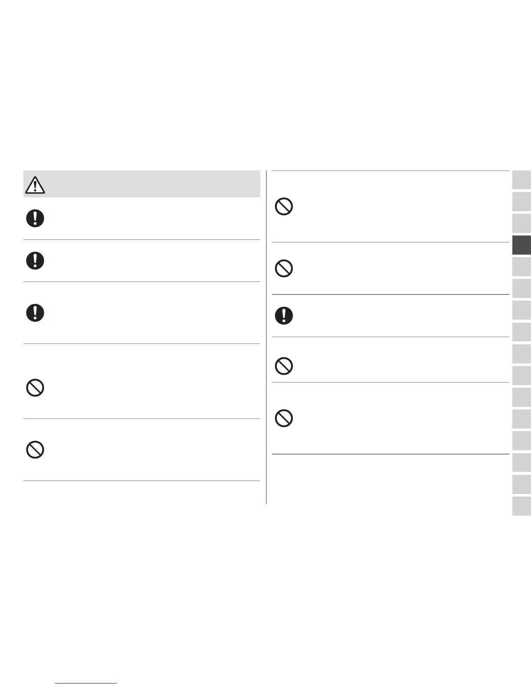Viewport: 531px width, 687px height.
Task: Click the prohibition icon just below the right-column exclamation icon
Action: click(284, 366)
